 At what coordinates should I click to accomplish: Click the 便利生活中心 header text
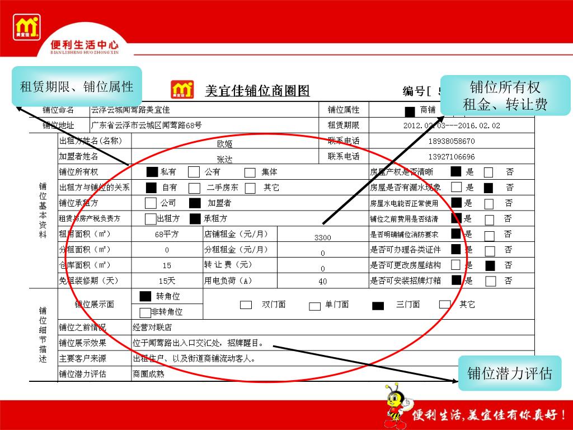coord(84,45)
